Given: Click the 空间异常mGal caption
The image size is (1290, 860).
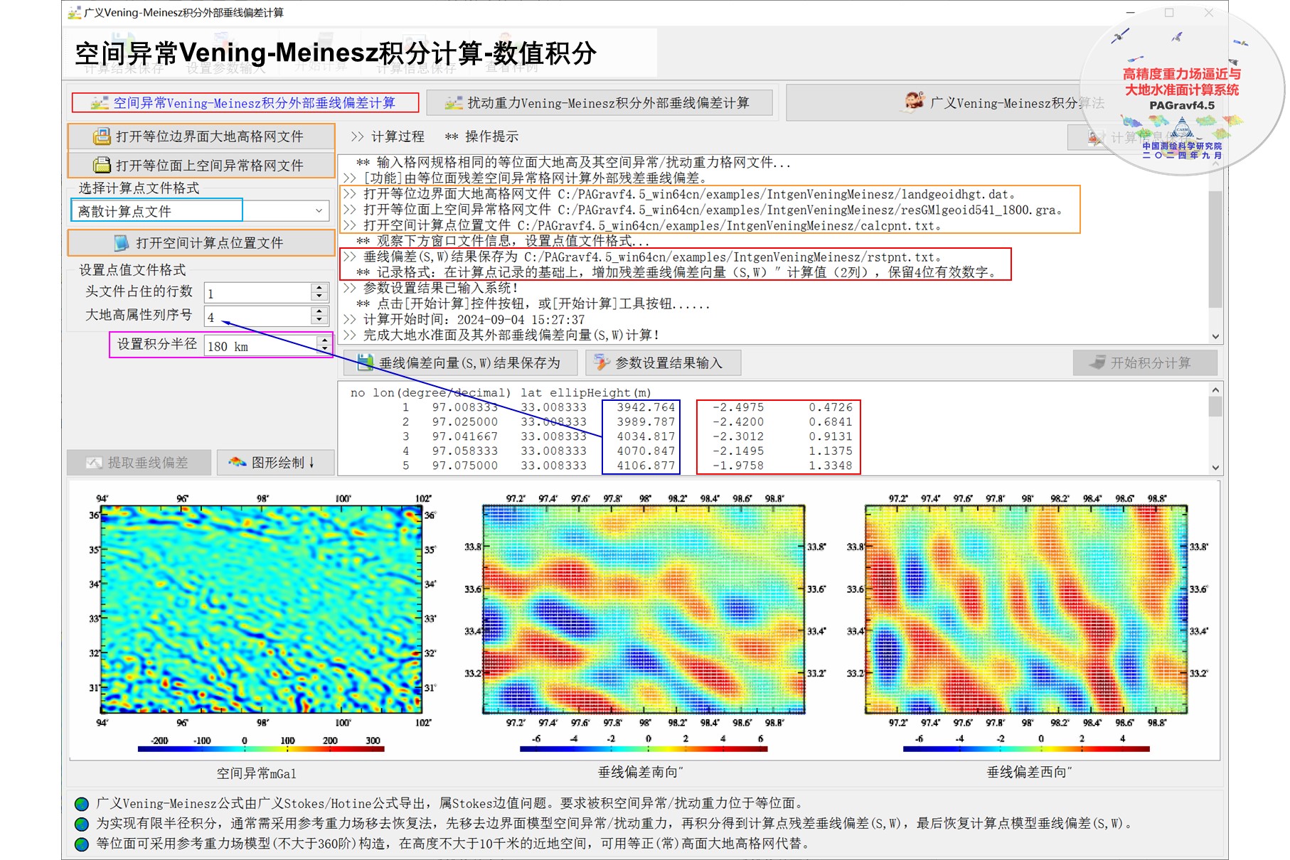Looking at the screenshot, I should (256, 773).
